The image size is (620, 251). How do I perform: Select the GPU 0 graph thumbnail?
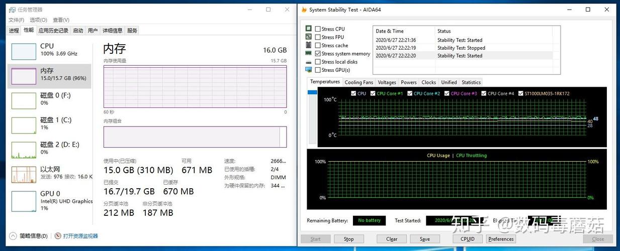24,201
